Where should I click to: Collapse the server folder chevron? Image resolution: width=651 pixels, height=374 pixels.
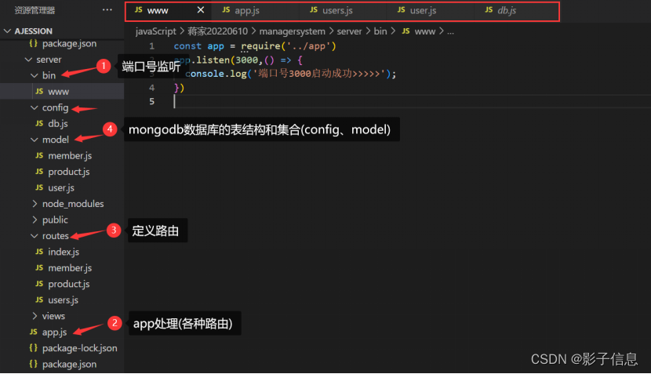pyautogui.click(x=28, y=60)
